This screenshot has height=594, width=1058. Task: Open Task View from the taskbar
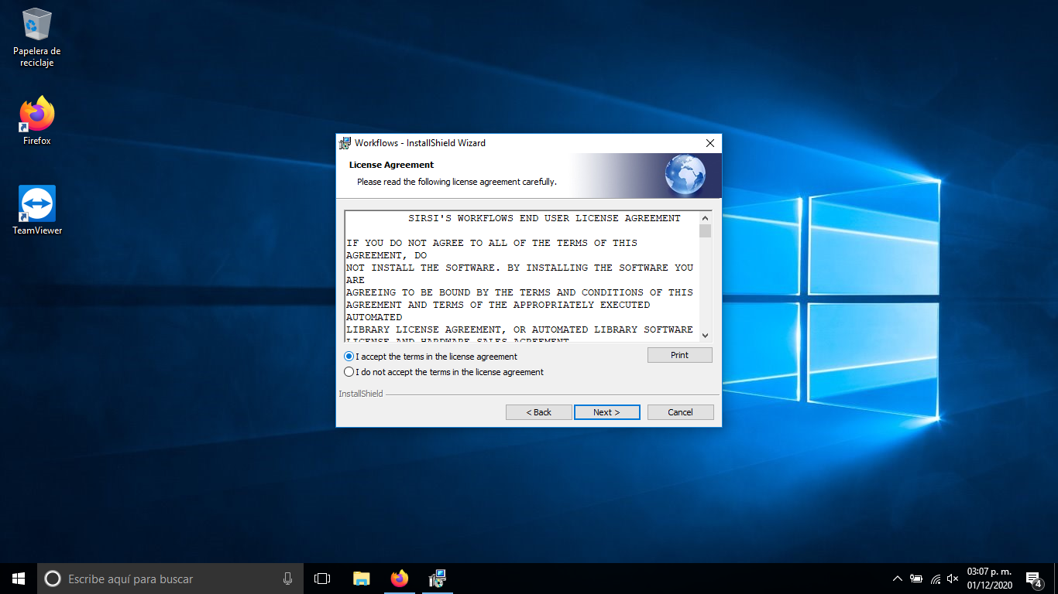322,579
